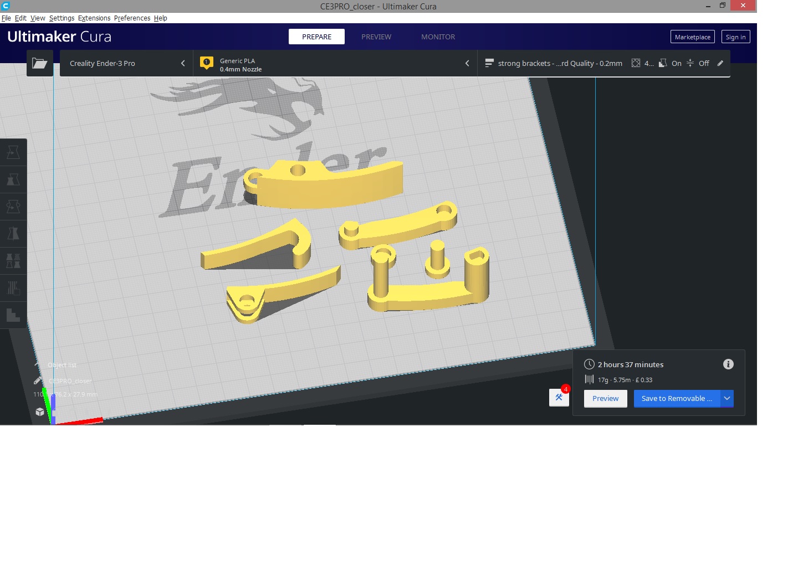Minimize the Cura window
Screen dimensions: 798x566
708,6
